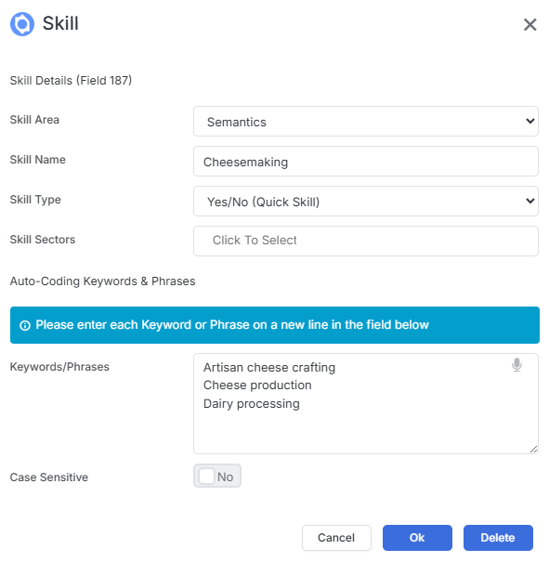Open the Skill Sectors Click To Select field
The height and width of the screenshot is (562, 549).
(x=365, y=241)
